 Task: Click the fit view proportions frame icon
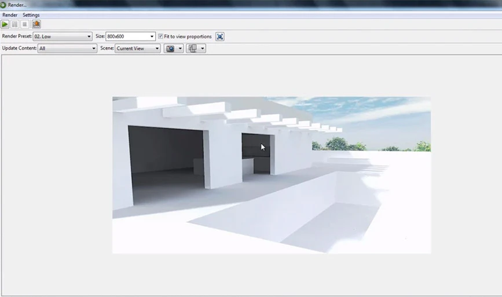219,36
